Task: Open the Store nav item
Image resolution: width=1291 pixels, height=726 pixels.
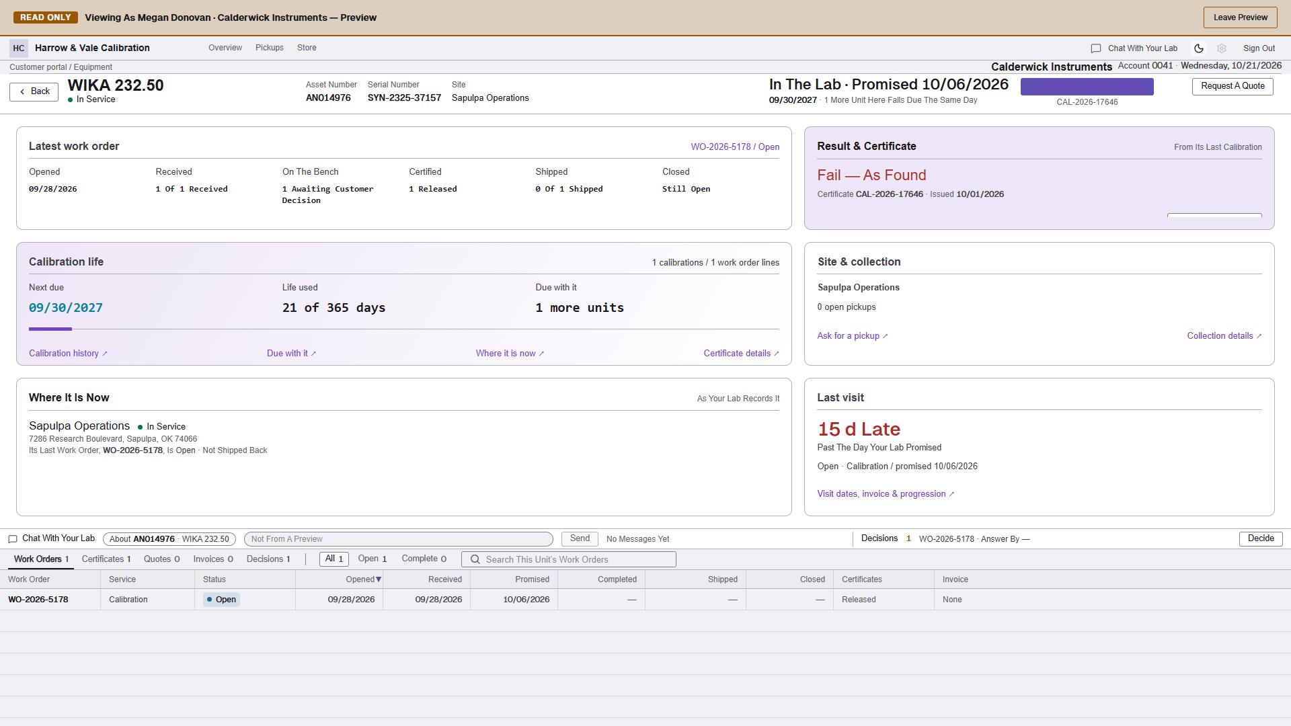Action: tap(307, 48)
